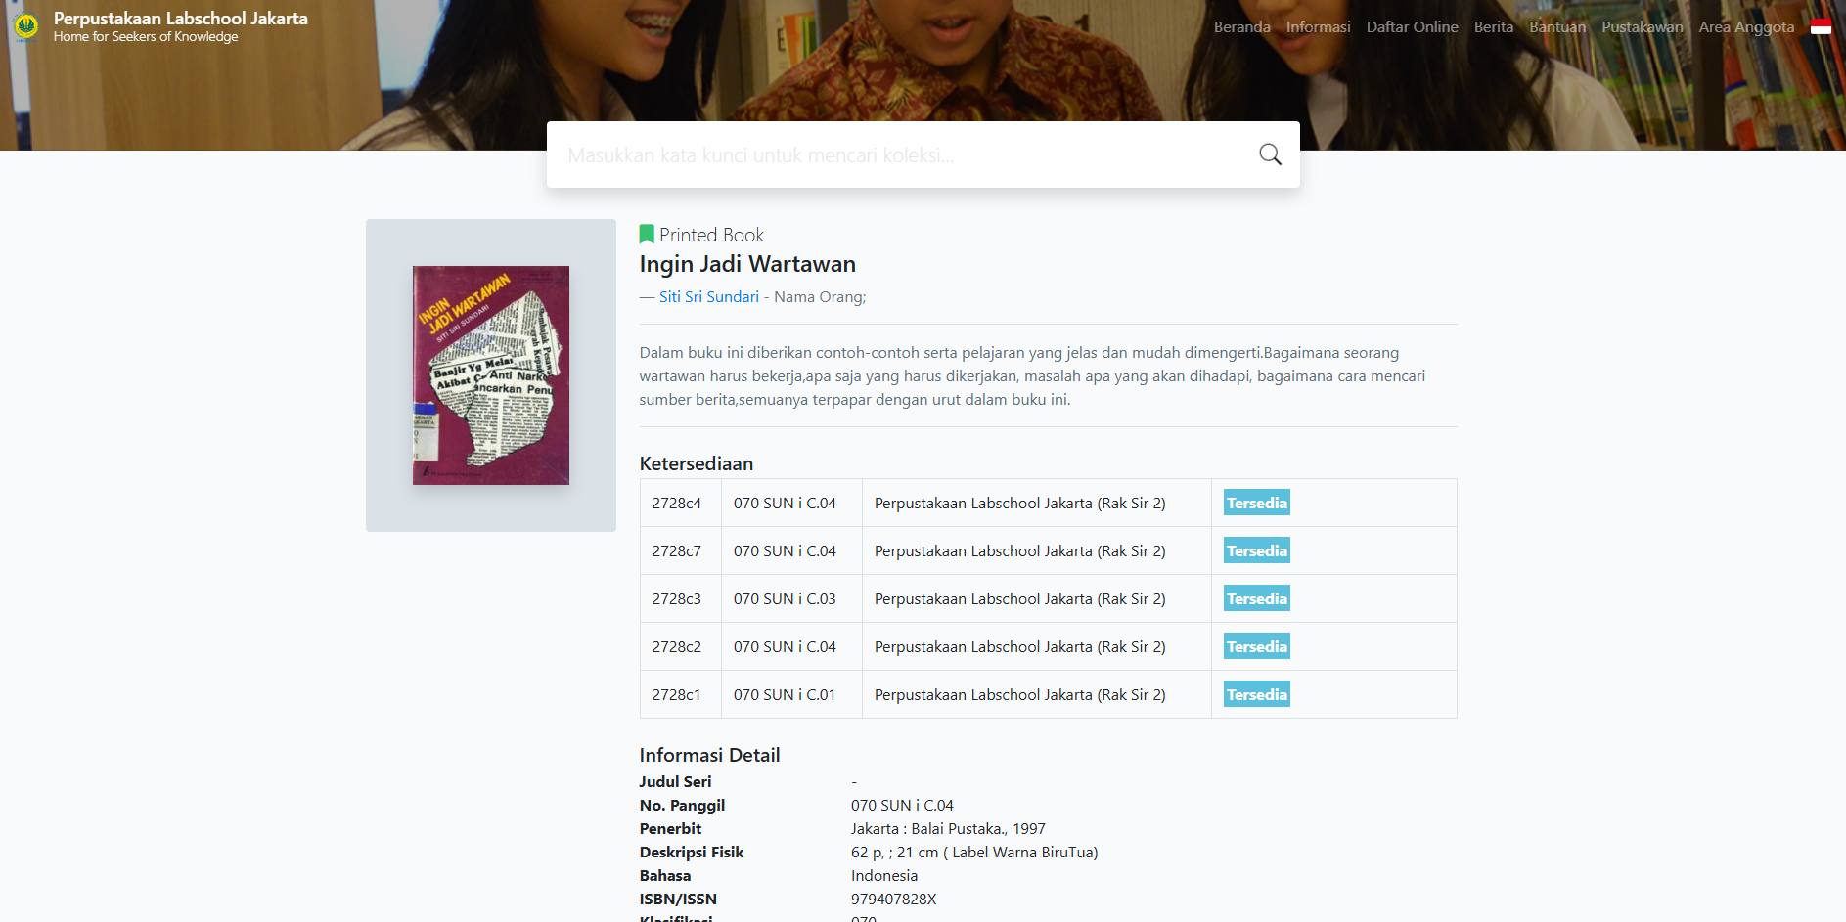The image size is (1846, 922).
Task: Click the Perpustakaan Labschool Jakarta site title
Action: coord(181,19)
